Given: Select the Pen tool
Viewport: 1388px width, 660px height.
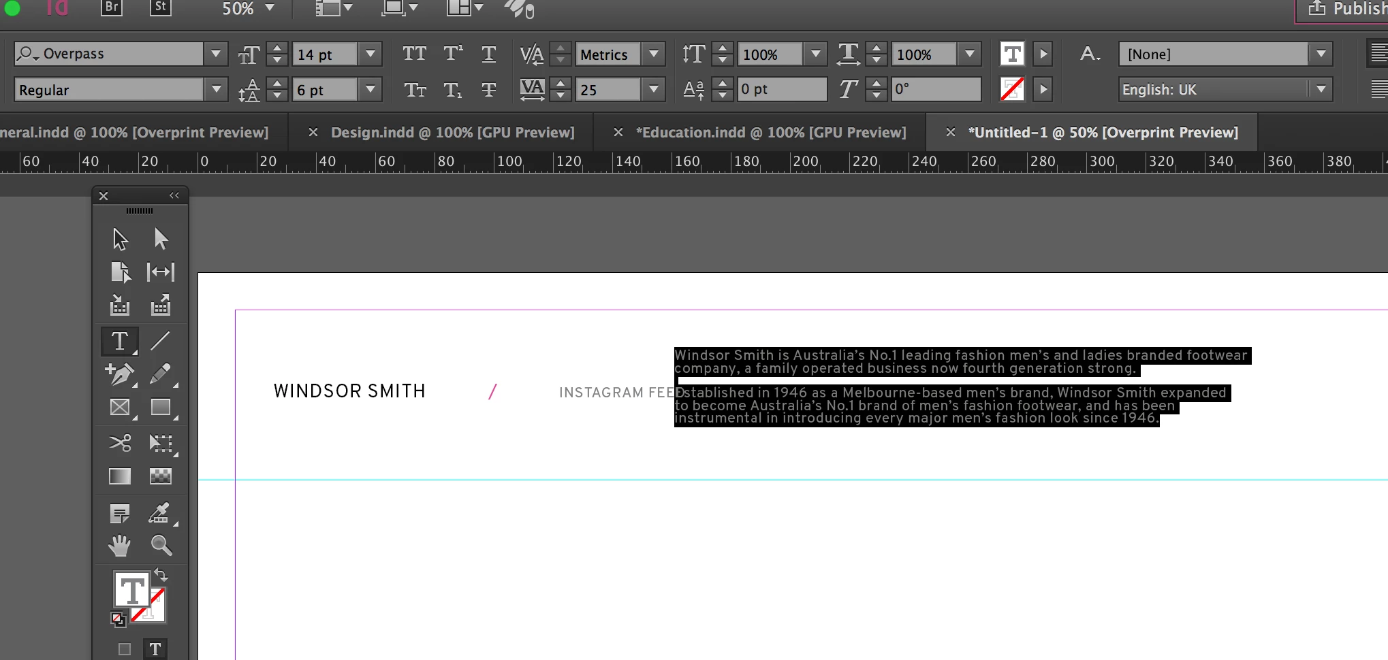Looking at the screenshot, I should coord(120,374).
